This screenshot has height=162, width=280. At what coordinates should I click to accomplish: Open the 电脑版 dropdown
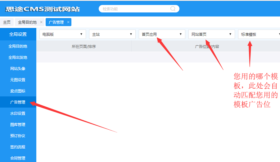coord(63,34)
